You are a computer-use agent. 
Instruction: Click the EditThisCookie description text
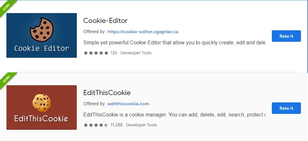pos(174,115)
